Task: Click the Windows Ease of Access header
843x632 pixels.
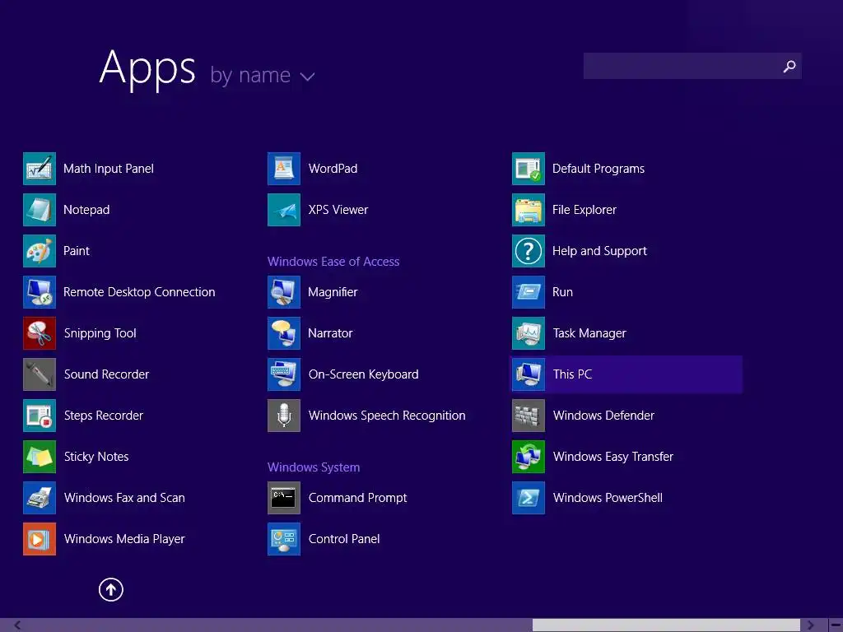Action: 333,262
